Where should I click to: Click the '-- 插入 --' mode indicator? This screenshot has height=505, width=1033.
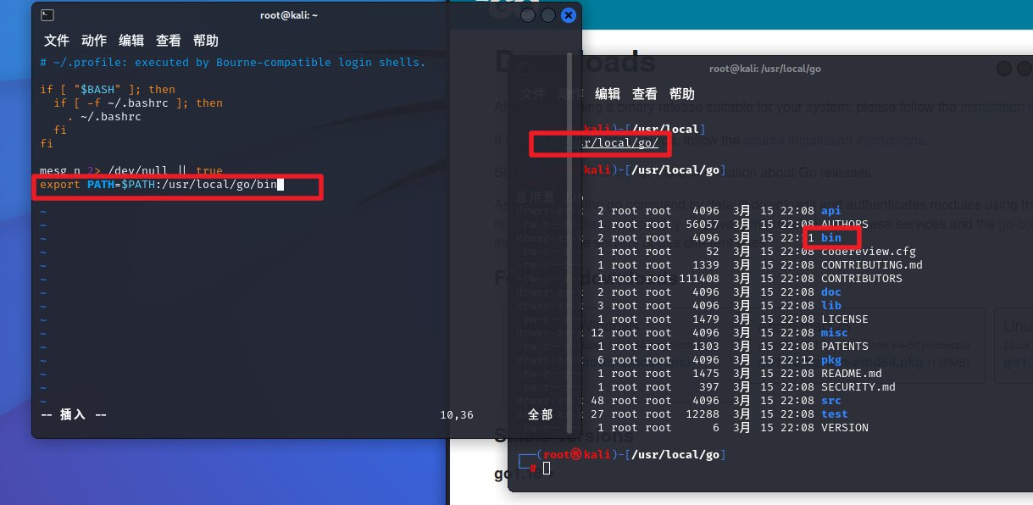[x=74, y=414]
